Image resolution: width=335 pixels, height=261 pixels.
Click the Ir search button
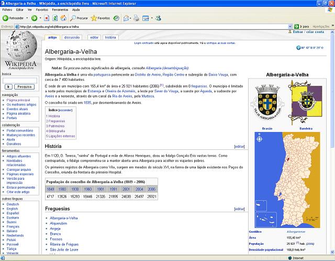point(8,86)
